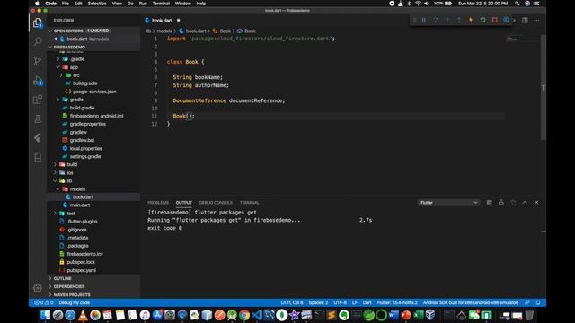The width and height of the screenshot is (575, 323).
Task: Switch to the Debug Console tab
Action: click(216, 203)
